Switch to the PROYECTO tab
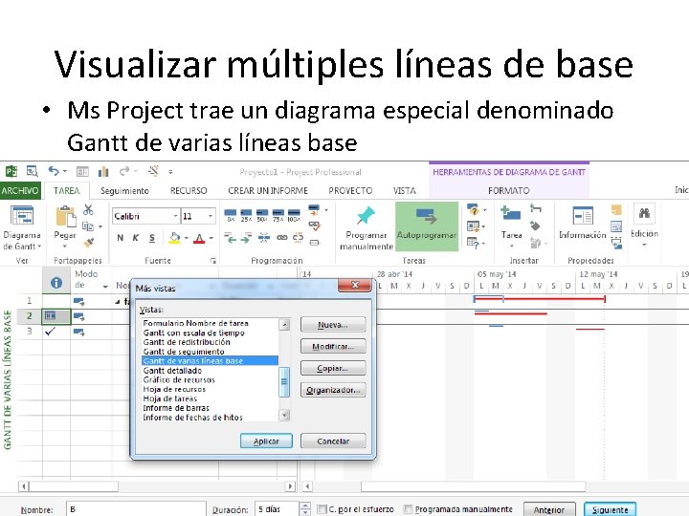 click(x=350, y=191)
